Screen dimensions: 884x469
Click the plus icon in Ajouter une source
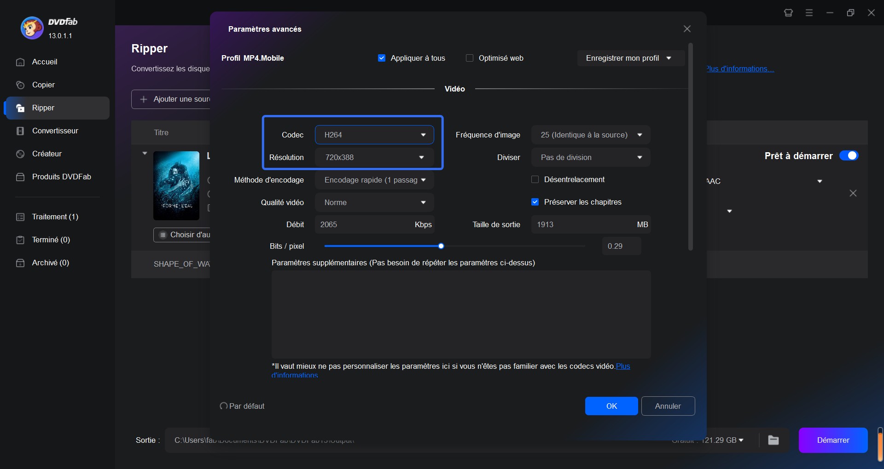tap(144, 99)
